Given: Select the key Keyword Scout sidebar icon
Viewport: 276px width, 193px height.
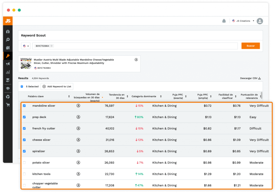Looking at the screenshot, I should pyautogui.click(x=8, y=56).
